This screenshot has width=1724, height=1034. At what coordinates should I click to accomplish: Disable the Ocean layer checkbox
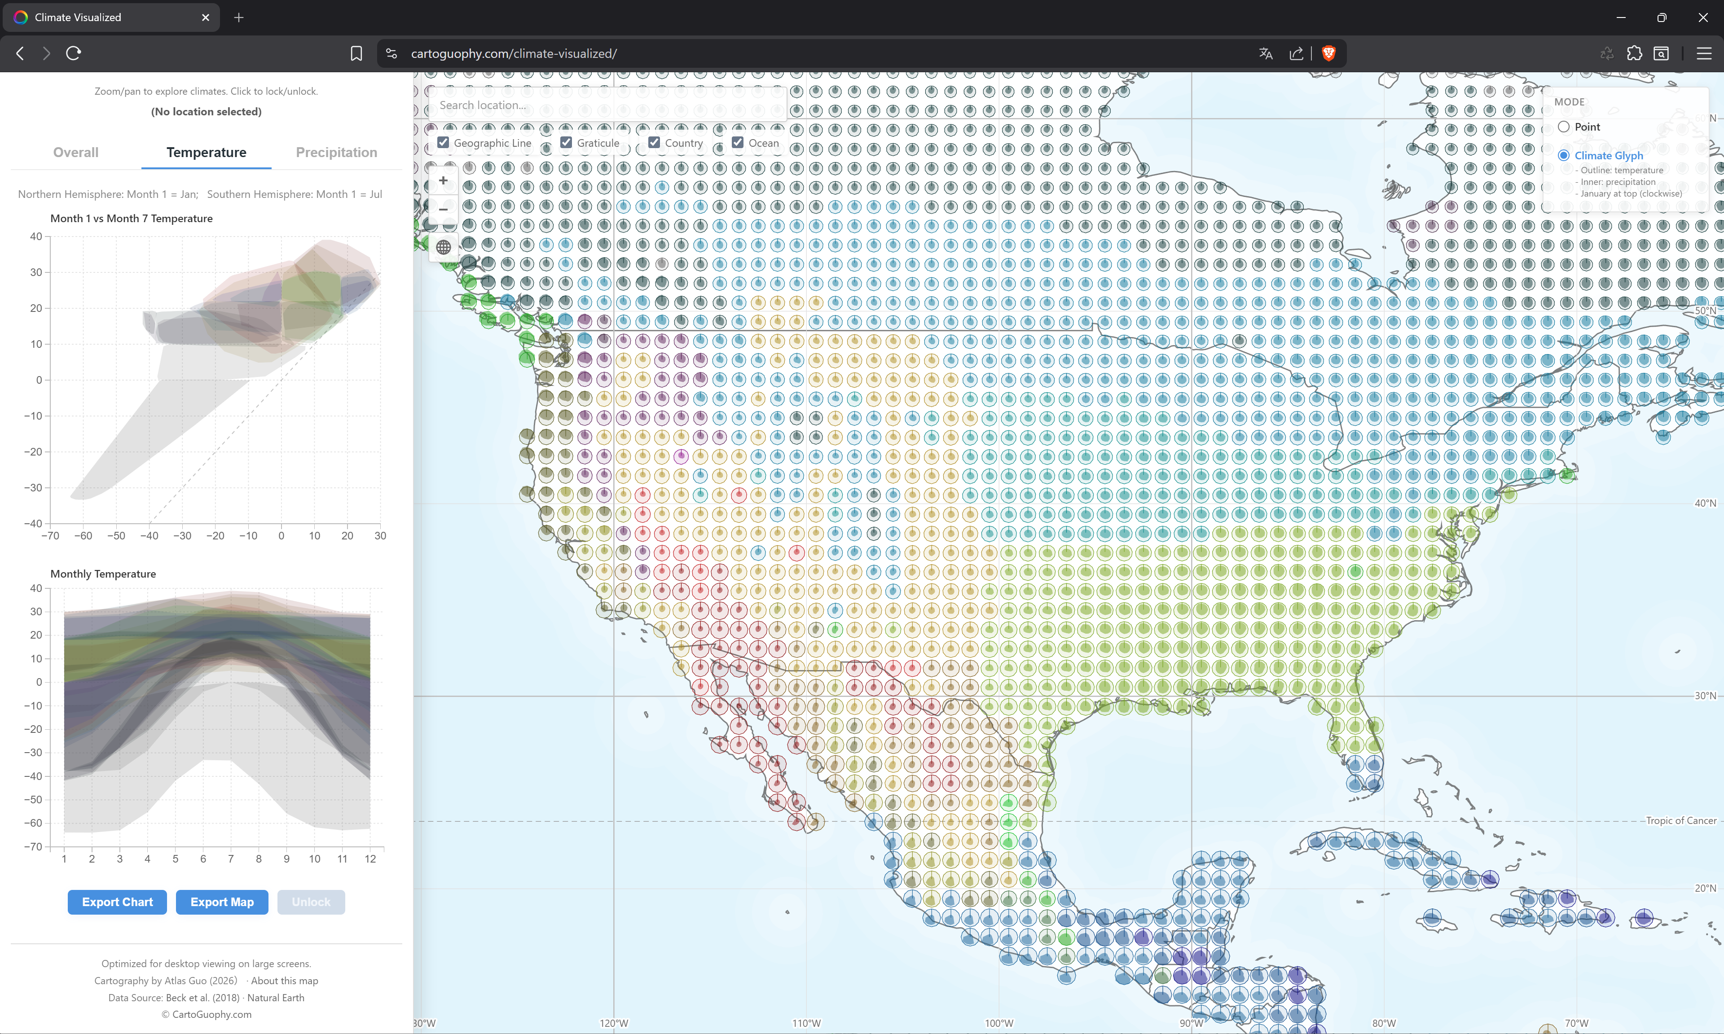pos(739,142)
